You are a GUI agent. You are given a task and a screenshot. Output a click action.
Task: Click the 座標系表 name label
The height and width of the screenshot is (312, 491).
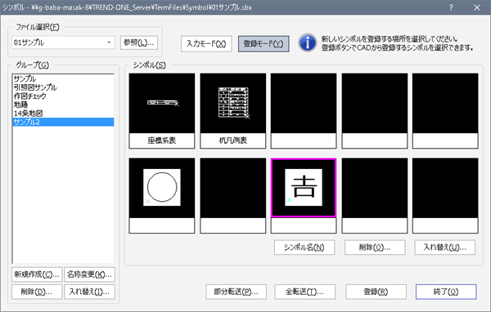[x=162, y=140]
